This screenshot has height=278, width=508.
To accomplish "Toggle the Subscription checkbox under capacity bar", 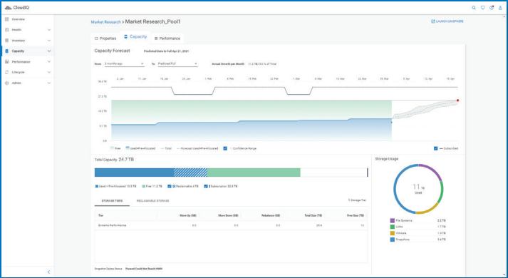I will click(x=206, y=186).
